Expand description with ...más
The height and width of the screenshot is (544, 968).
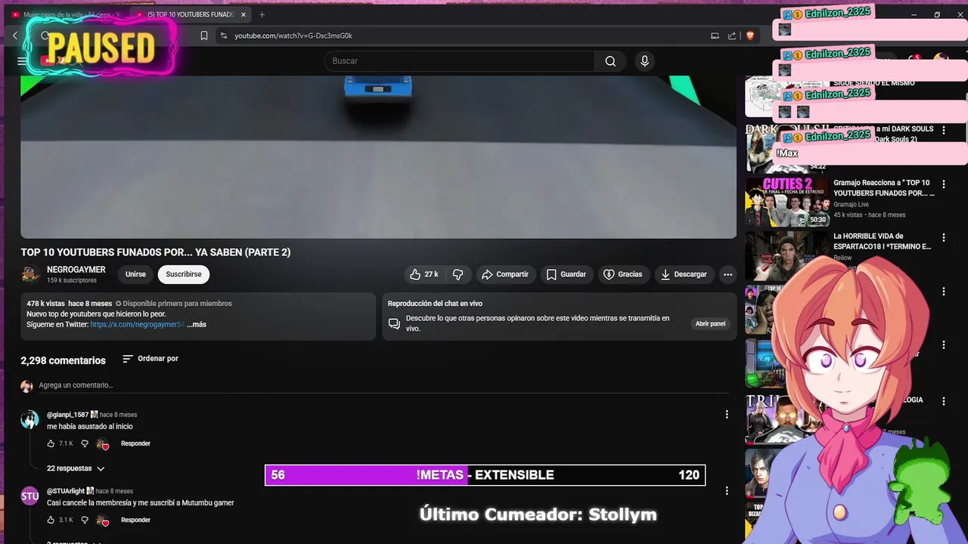pyautogui.click(x=197, y=324)
